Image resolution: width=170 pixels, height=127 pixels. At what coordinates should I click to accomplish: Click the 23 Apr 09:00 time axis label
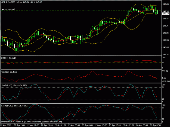[88, 125]
